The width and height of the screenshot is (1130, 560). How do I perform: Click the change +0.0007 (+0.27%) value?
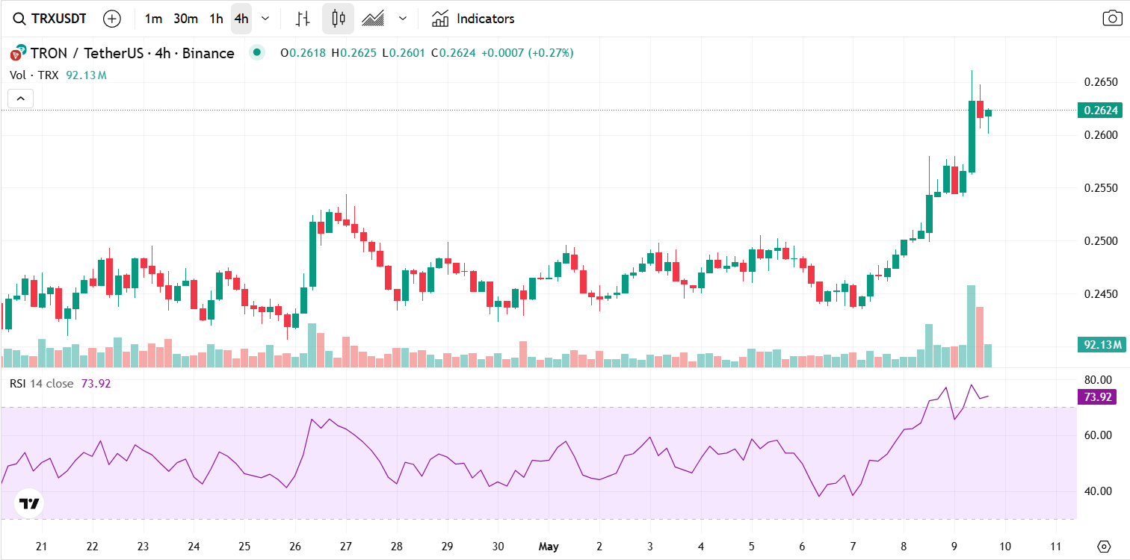pos(527,53)
